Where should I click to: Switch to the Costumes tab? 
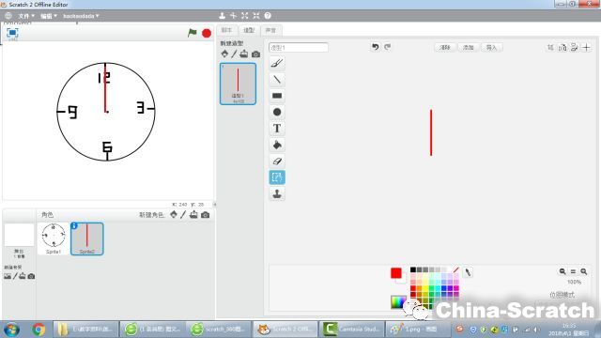[x=249, y=30]
